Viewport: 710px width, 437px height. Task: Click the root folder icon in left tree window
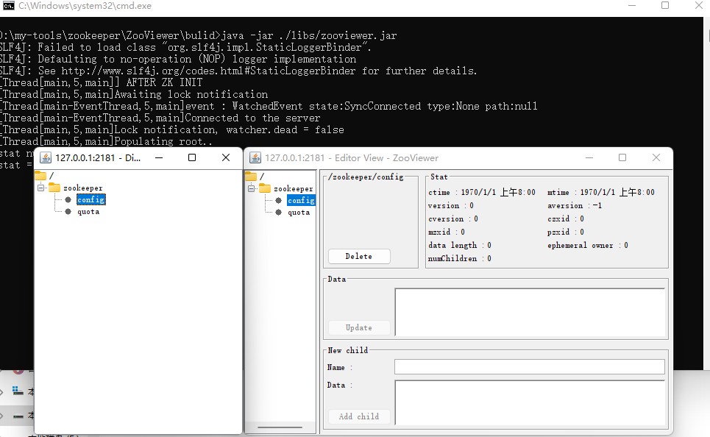[40, 176]
